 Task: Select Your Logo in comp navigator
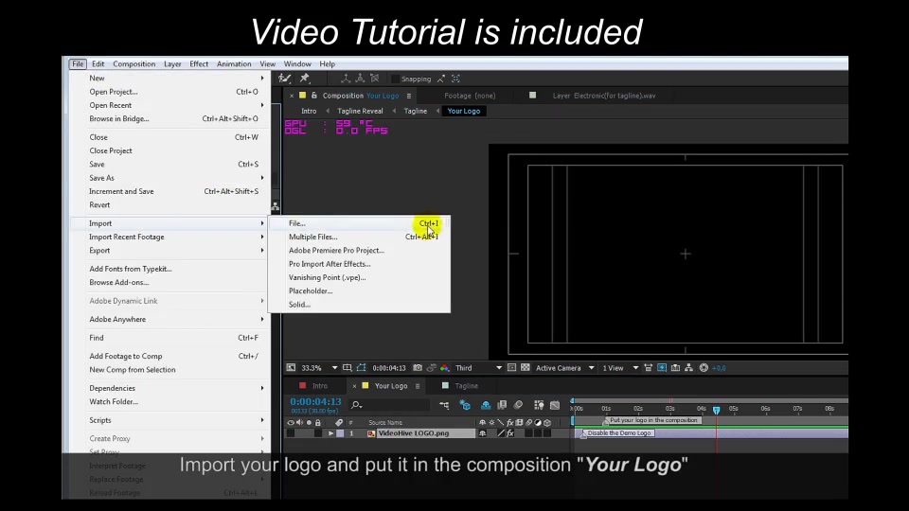pos(464,112)
